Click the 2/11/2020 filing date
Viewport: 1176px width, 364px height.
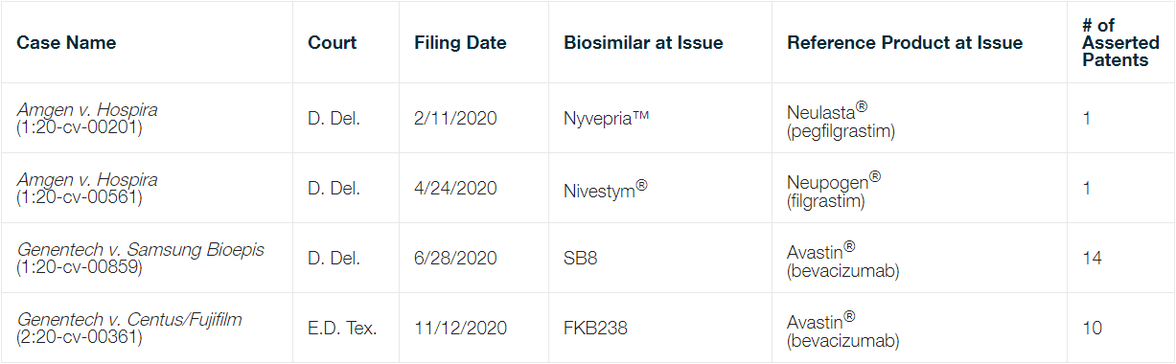pyautogui.click(x=455, y=119)
